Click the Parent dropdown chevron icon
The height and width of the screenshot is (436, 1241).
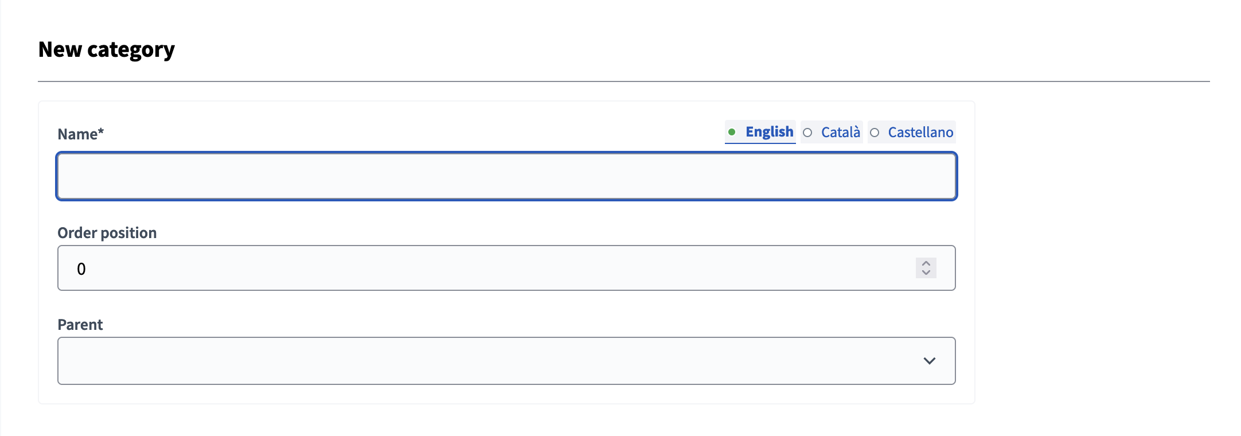point(930,361)
